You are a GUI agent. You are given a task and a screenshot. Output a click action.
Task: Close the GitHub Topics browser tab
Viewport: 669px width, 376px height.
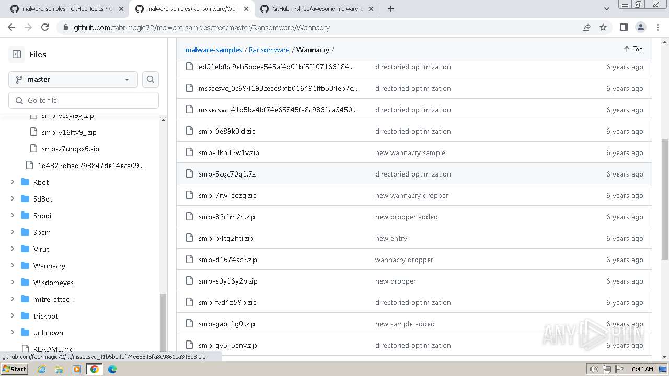pos(121,9)
